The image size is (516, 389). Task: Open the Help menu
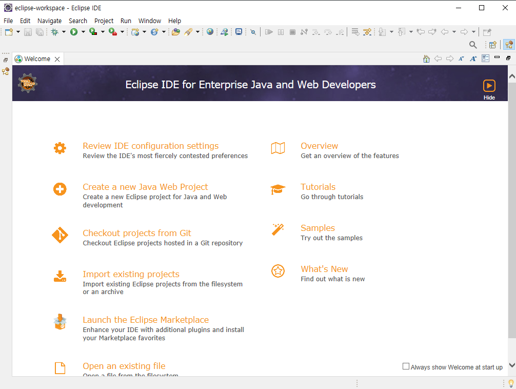click(x=174, y=21)
